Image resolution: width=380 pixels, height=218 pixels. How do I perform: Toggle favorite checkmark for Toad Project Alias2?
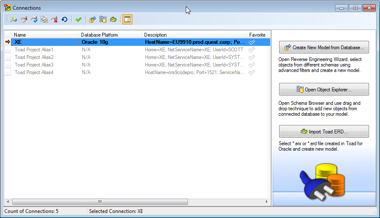click(x=252, y=57)
